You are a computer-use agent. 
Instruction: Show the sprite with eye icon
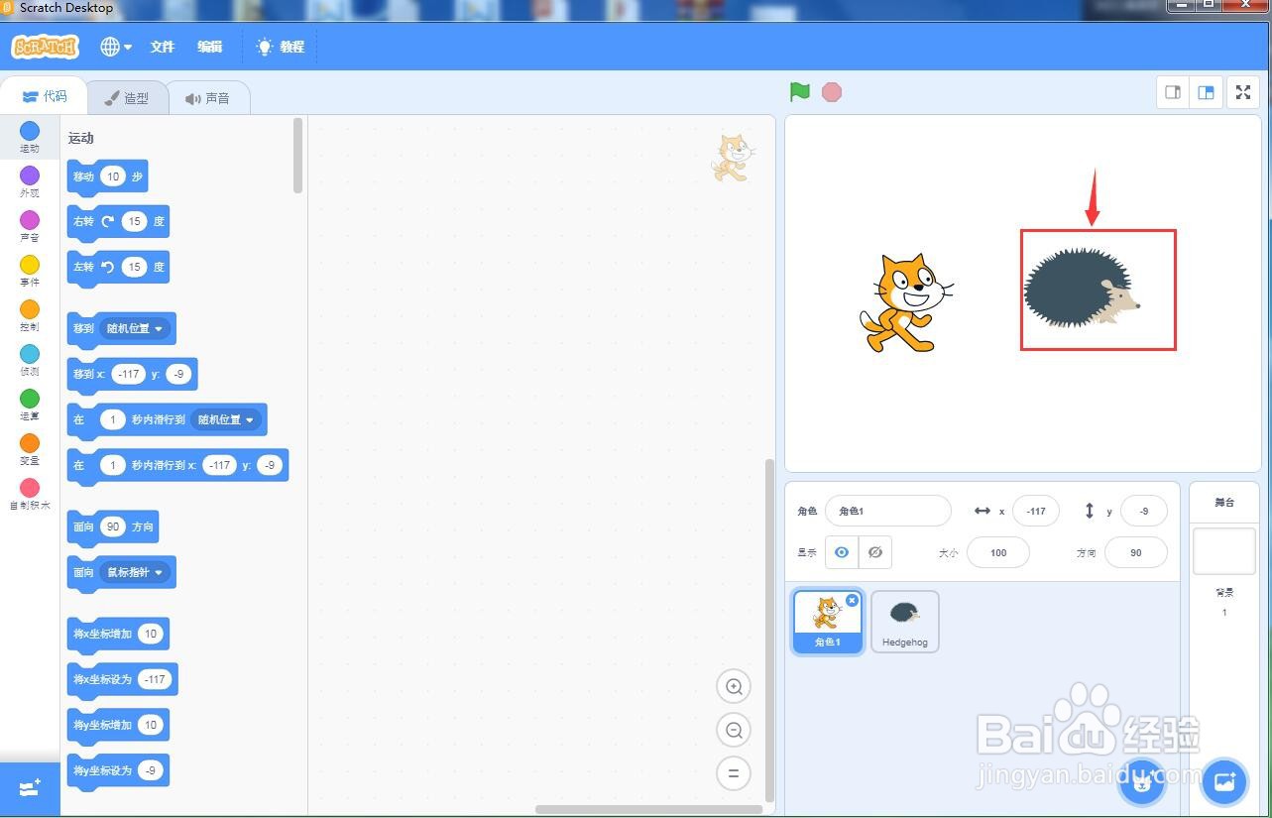click(842, 552)
